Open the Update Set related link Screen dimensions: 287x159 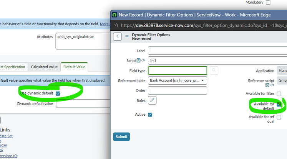coord(6,136)
